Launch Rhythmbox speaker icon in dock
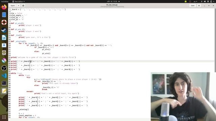Viewport: 216px width, 121px height. point(4,53)
